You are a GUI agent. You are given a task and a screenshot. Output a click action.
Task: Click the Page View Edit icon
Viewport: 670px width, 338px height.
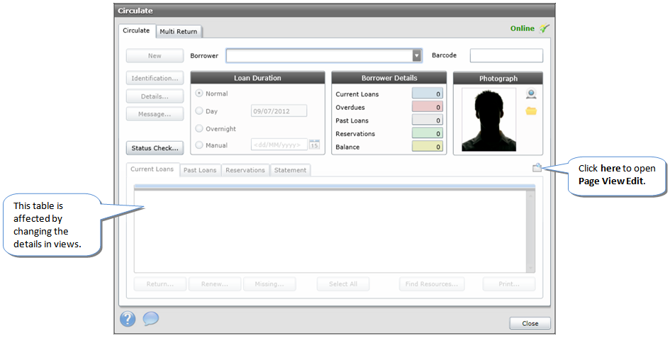[537, 168]
